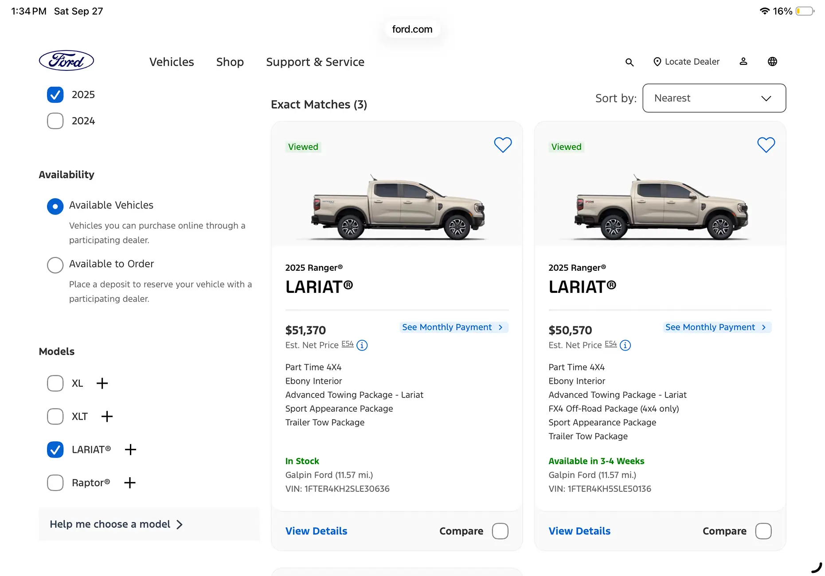Uncheck the 2025 model year checkbox
This screenshot has height=576, width=825.
(55, 94)
